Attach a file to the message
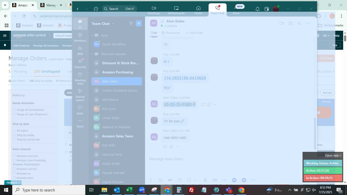347x195 pixels. pos(180,180)
